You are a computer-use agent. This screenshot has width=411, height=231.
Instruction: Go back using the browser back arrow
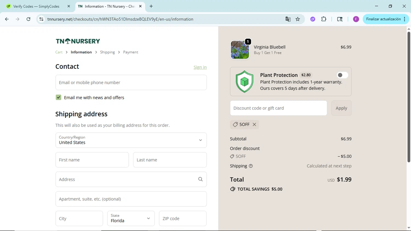[7, 19]
